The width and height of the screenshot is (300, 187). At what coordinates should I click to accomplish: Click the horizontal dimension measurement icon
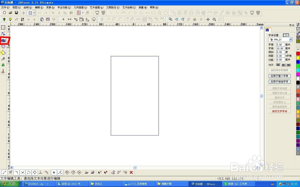click(x=70, y=19)
